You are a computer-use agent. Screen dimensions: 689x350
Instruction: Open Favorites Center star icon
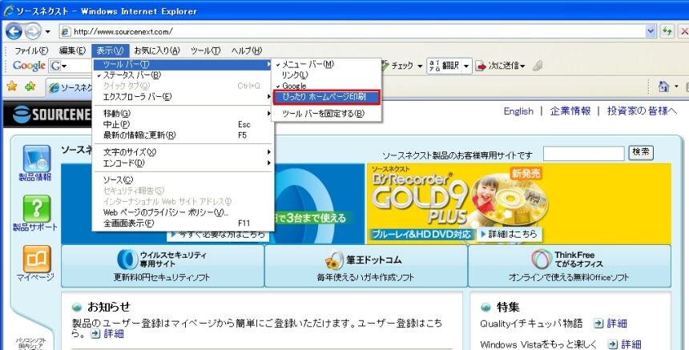pos(12,86)
